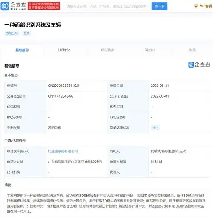This screenshot has height=217, width=213.
Task: Select application date 2020-08-31
Action: (160, 86)
